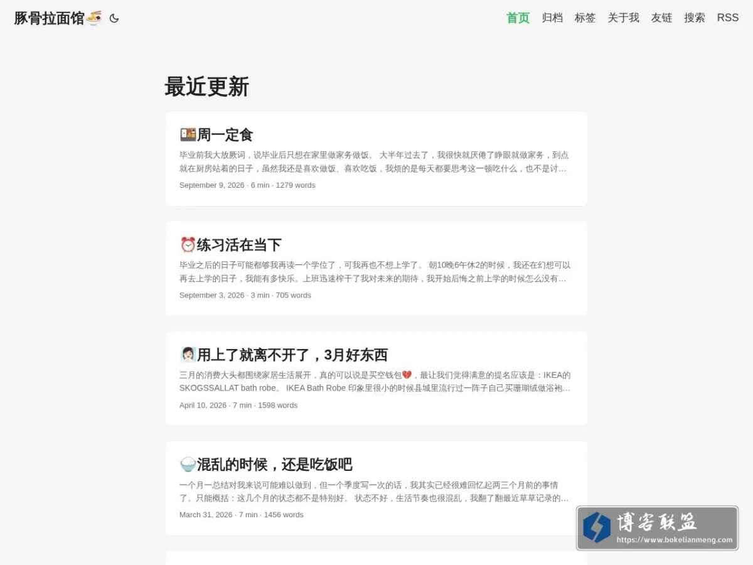Click the date line 'March 31, 2026 · 7 min · 1456 words'
Screen dimensions: 753x565
point(242,515)
